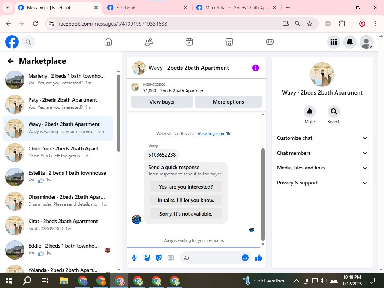Viewport: 384px width, 288px height.
Task: Send a thumbs-up like
Action: pos(259,258)
